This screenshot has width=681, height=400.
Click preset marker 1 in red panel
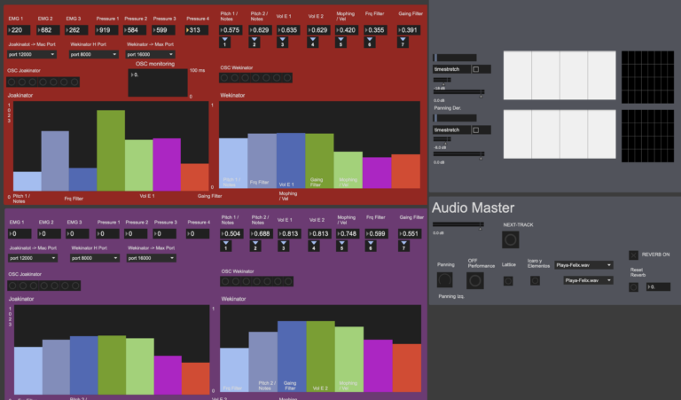pos(225,42)
